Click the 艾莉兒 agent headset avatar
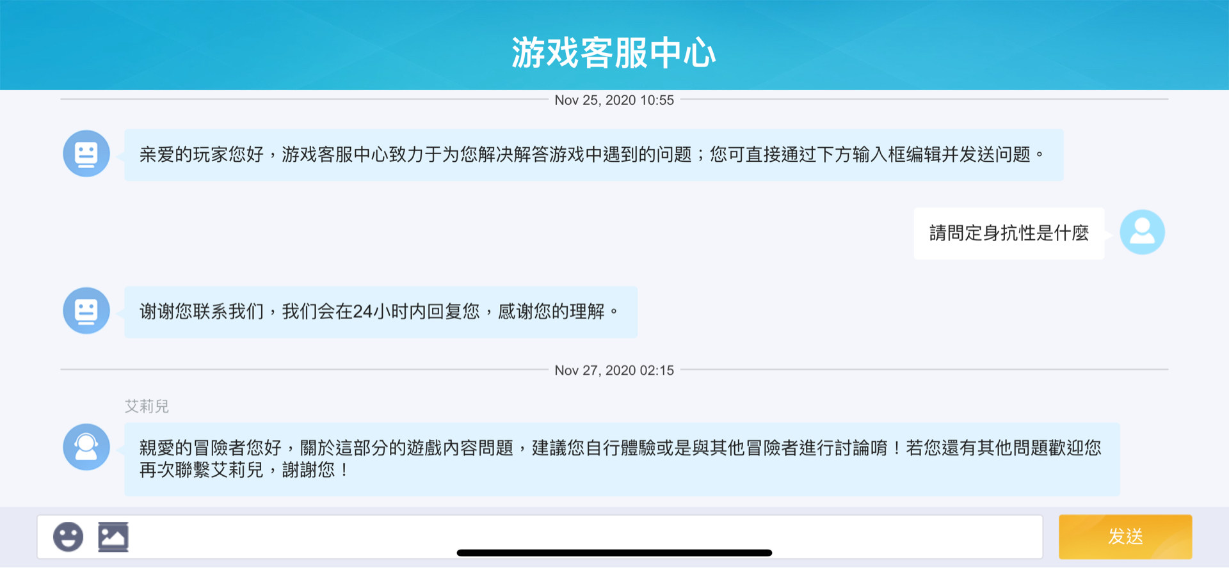Viewport: 1229px width, 568px height. coord(86,447)
